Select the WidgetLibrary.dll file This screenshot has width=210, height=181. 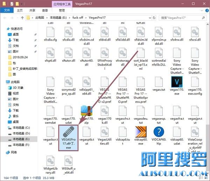point(50,165)
